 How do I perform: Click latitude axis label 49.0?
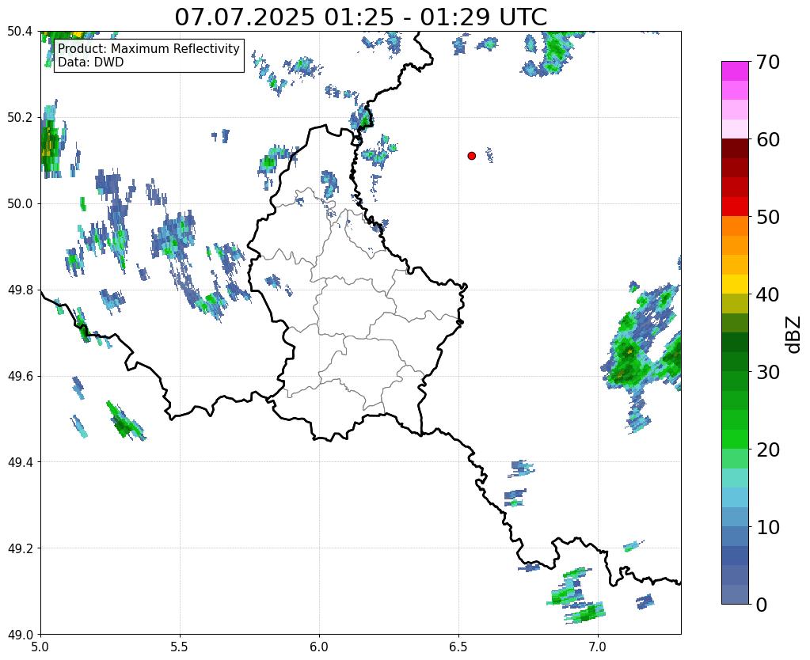point(20,635)
